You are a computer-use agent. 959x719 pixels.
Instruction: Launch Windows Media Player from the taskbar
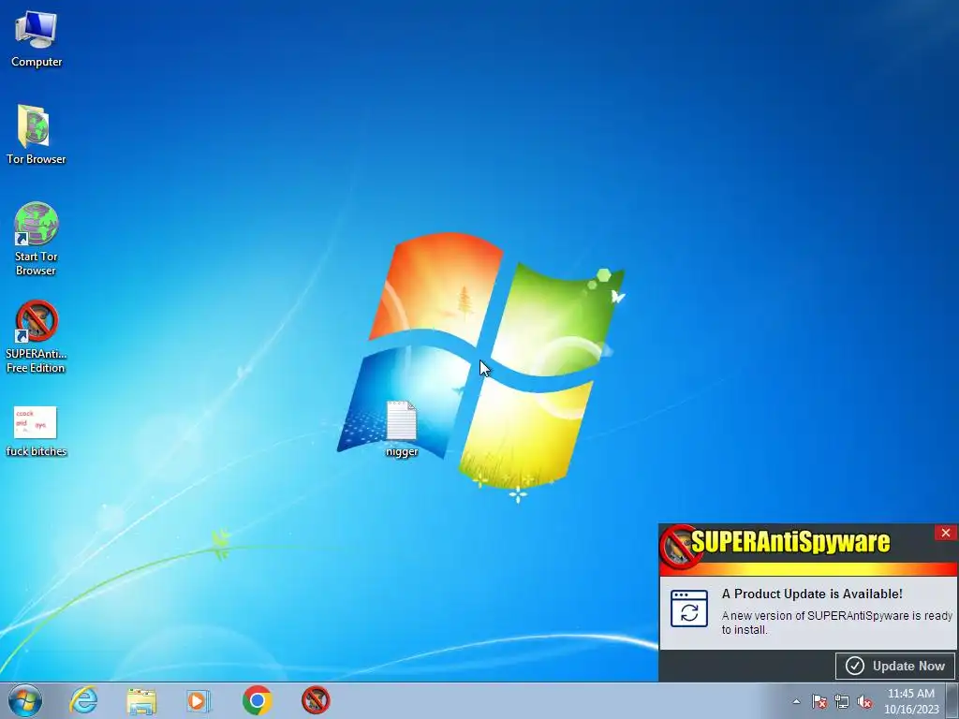coord(199,700)
